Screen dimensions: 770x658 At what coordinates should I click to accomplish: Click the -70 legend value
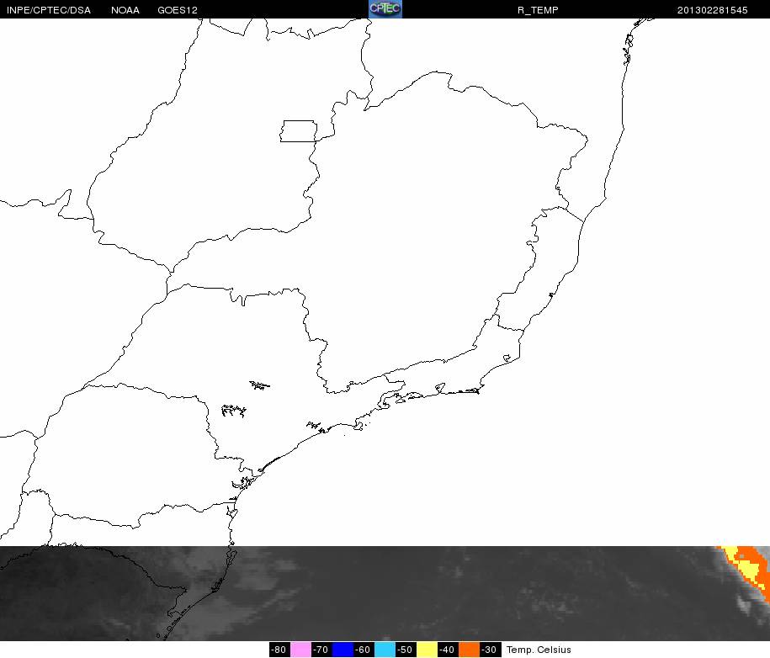point(321,650)
